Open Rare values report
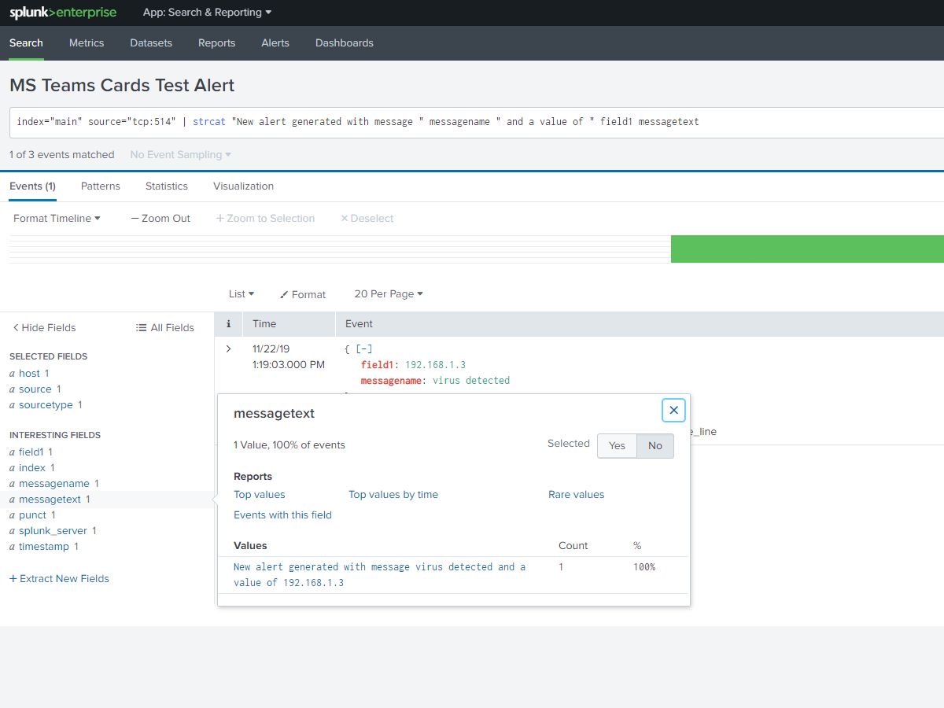Image resolution: width=944 pixels, height=708 pixels. pyautogui.click(x=577, y=495)
